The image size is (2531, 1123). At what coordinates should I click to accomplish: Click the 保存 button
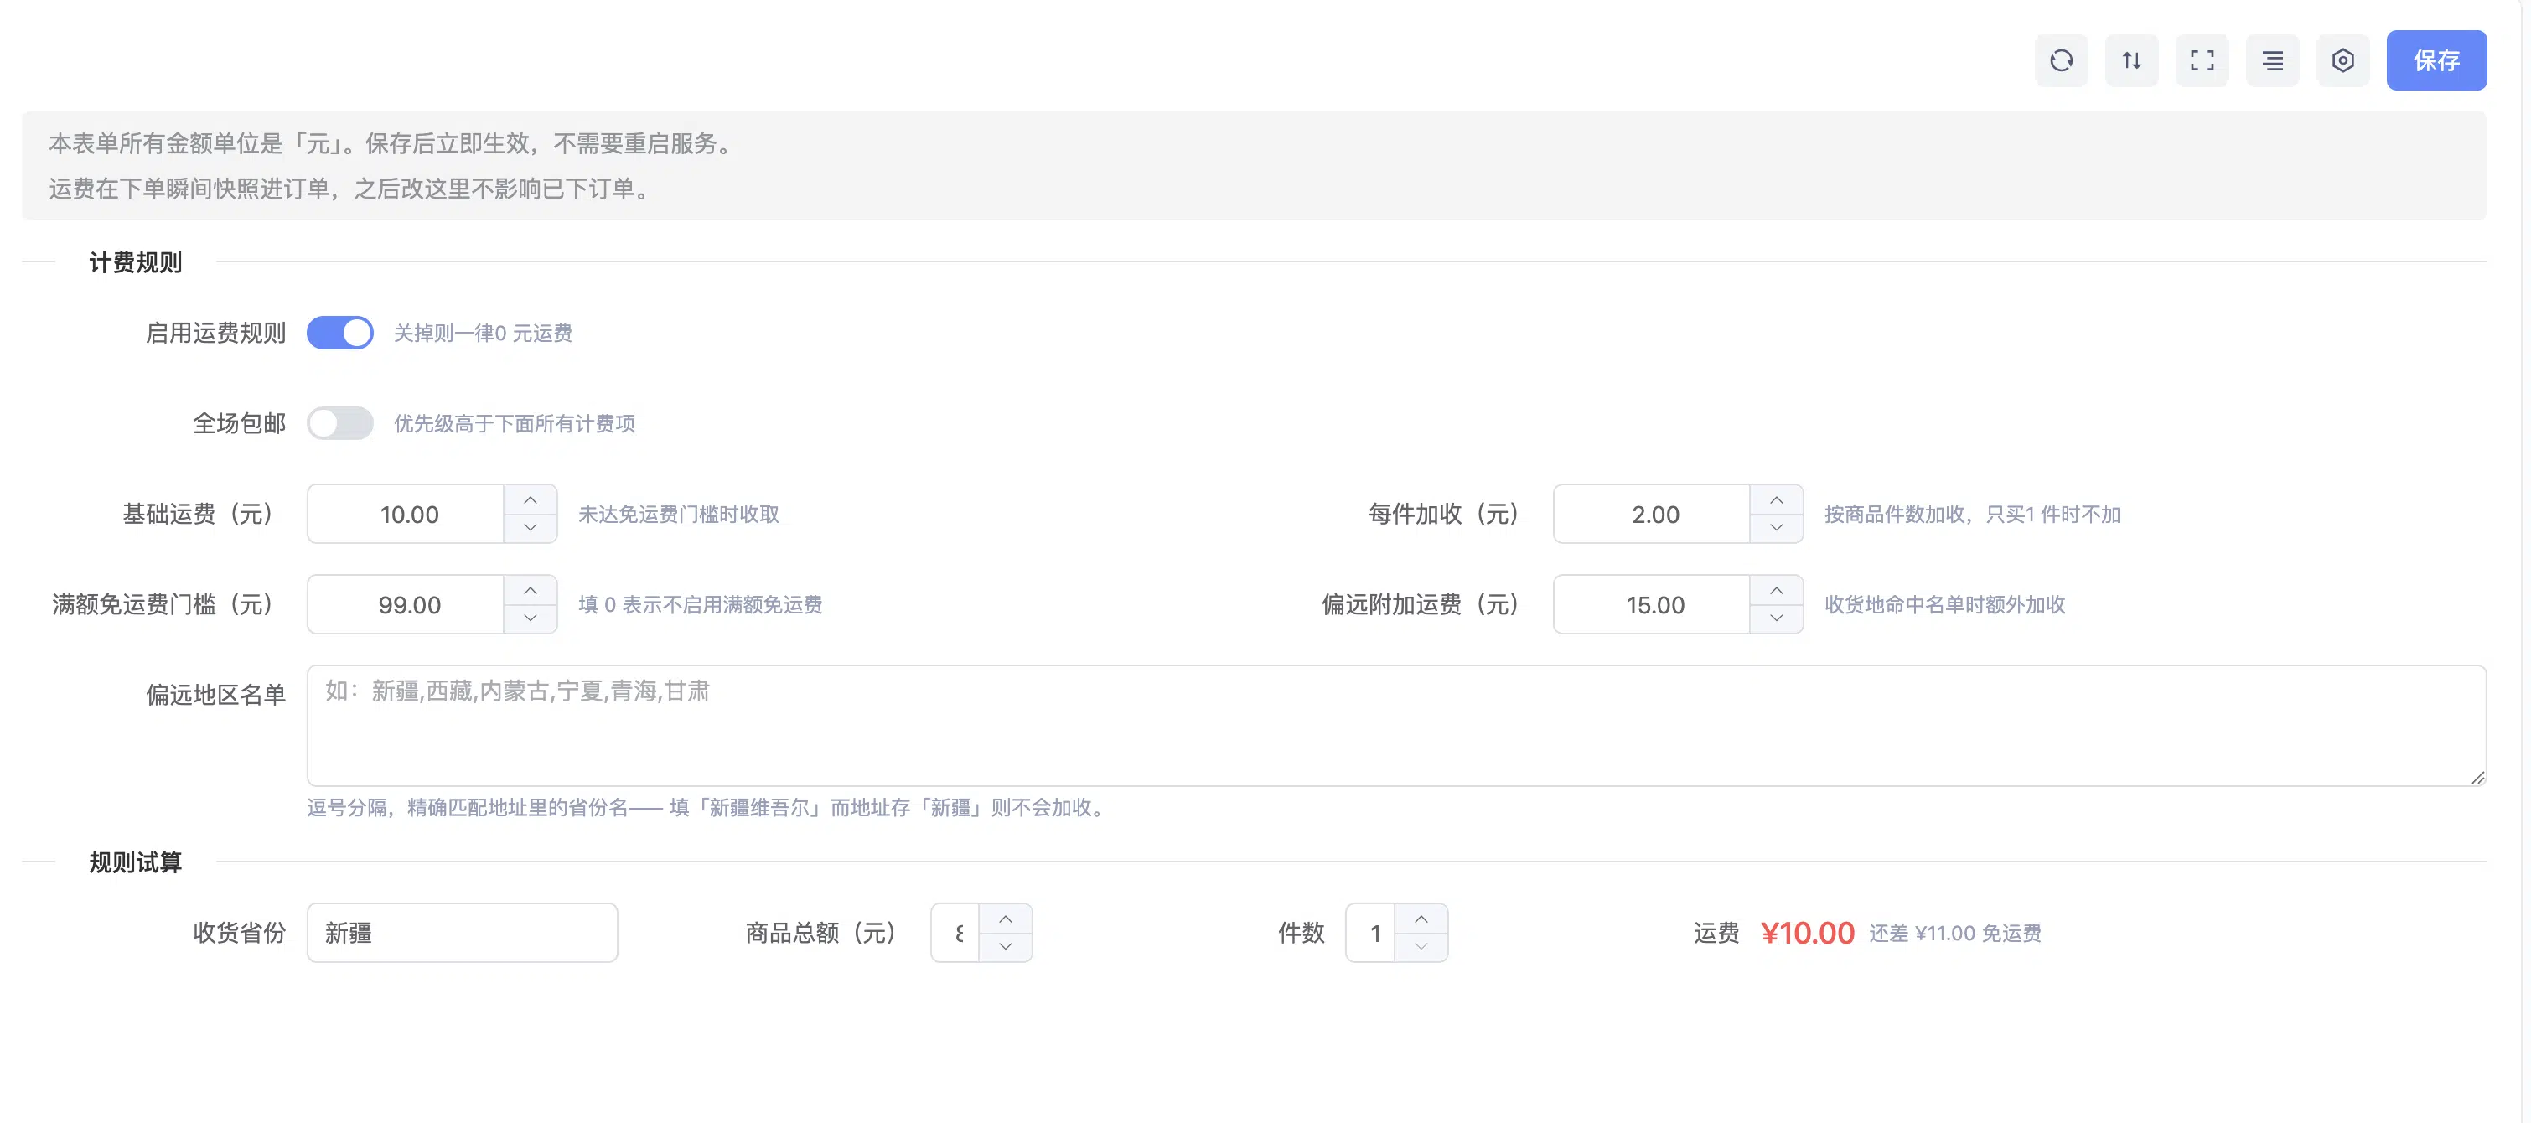pyautogui.click(x=2435, y=60)
